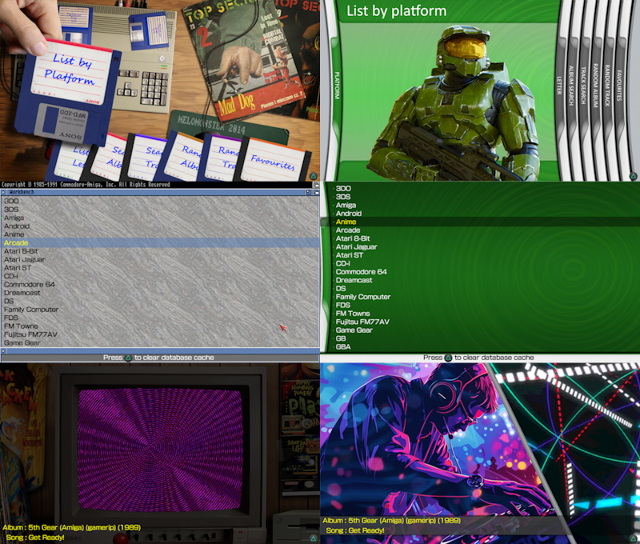Click the album line on the DJ artwork screen

click(391, 521)
